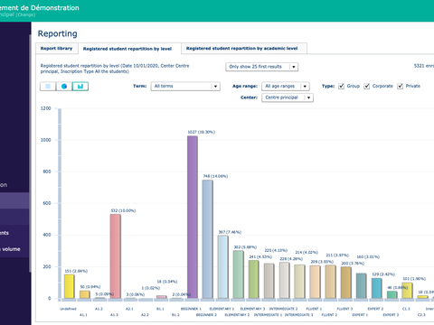Image resolution: width=434 pixels, height=325 pixels.
Task: Uncheck the Group type checkbox
Action: pos(341,86)
